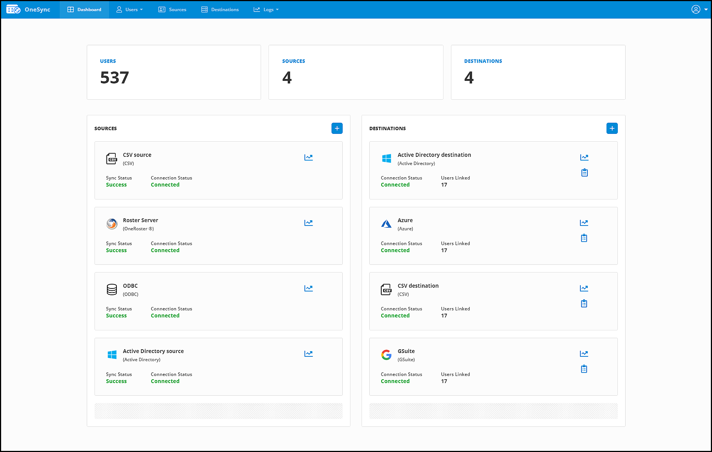712x452 pixels.
Task: Click clipboard icon on CSV destination
Action: [x=584, y=303]
